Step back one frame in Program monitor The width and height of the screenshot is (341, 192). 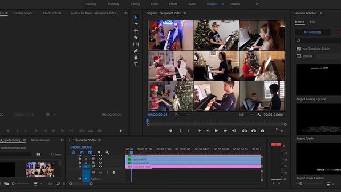click(x=208, y=131)
